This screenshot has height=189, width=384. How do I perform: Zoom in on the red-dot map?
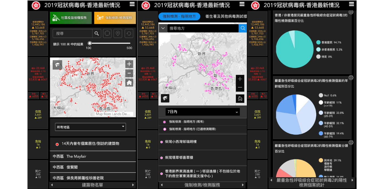[129, 64]
